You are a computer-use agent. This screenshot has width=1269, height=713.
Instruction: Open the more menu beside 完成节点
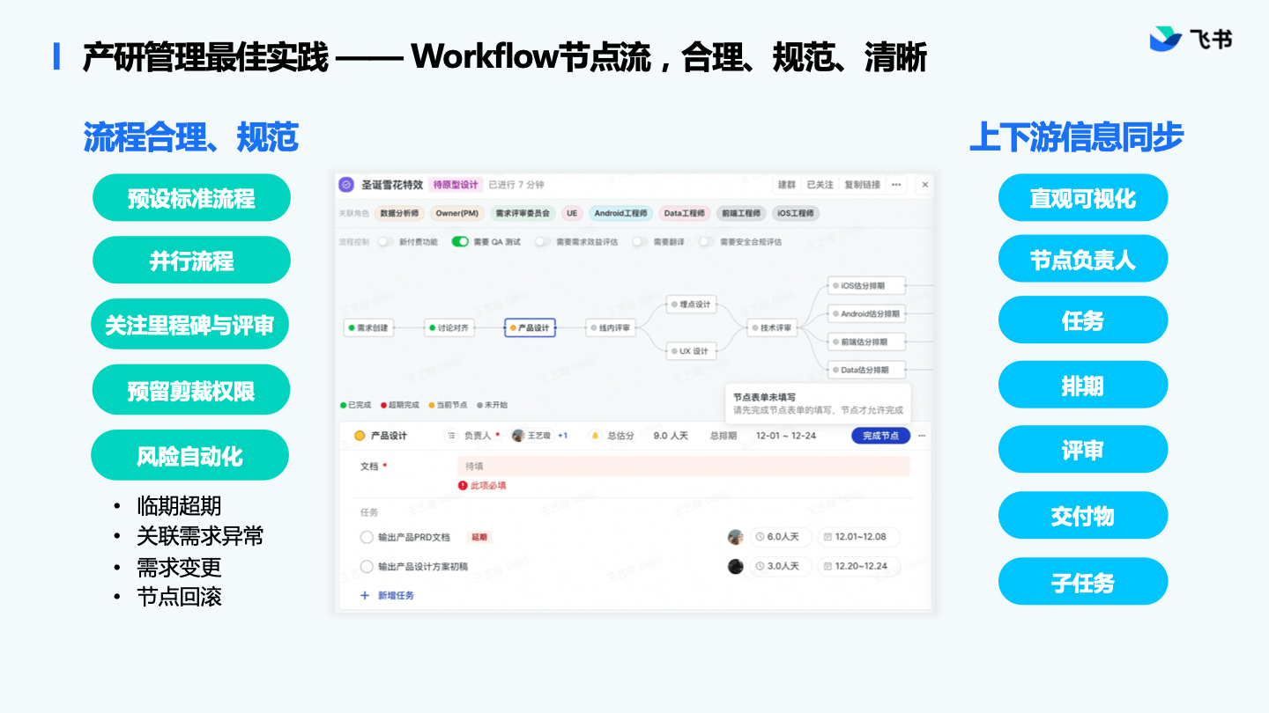(x=922, y=436)
